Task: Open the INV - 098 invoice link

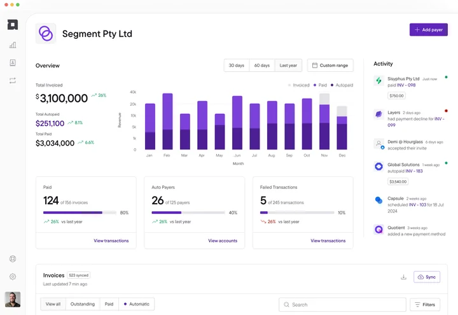Action: click(406, 85)
